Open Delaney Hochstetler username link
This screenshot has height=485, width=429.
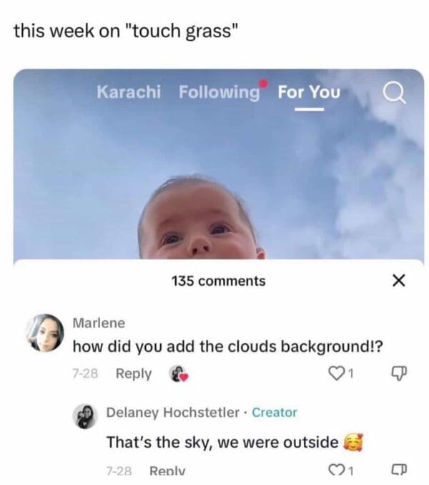point(173,413)
